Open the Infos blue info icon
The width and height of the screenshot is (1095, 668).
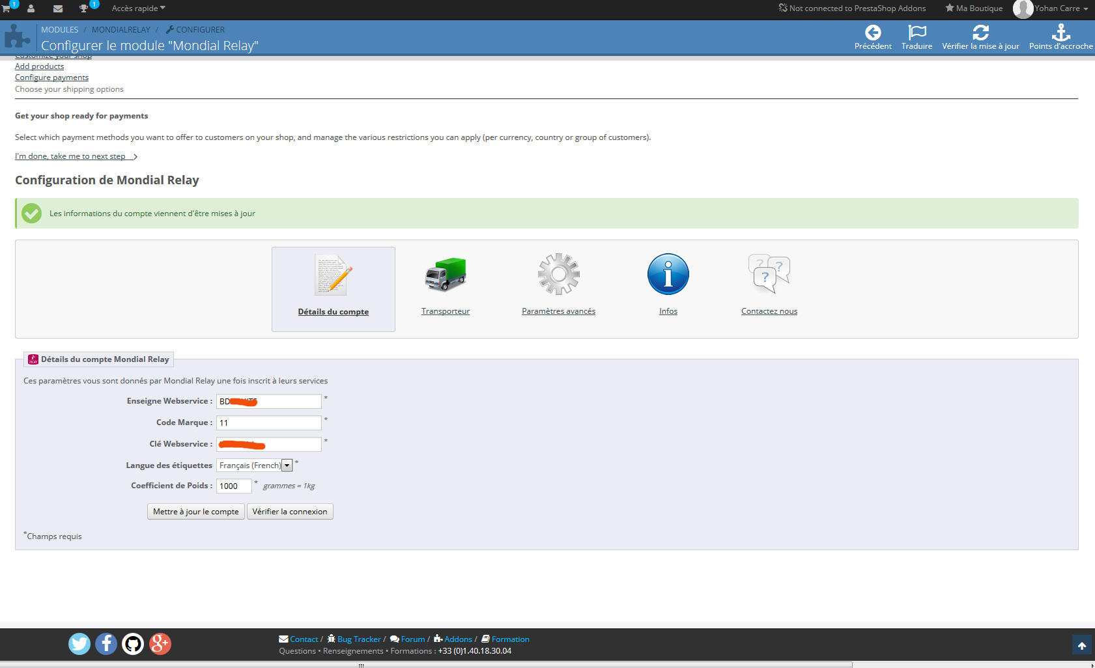[x=668, y=274]
